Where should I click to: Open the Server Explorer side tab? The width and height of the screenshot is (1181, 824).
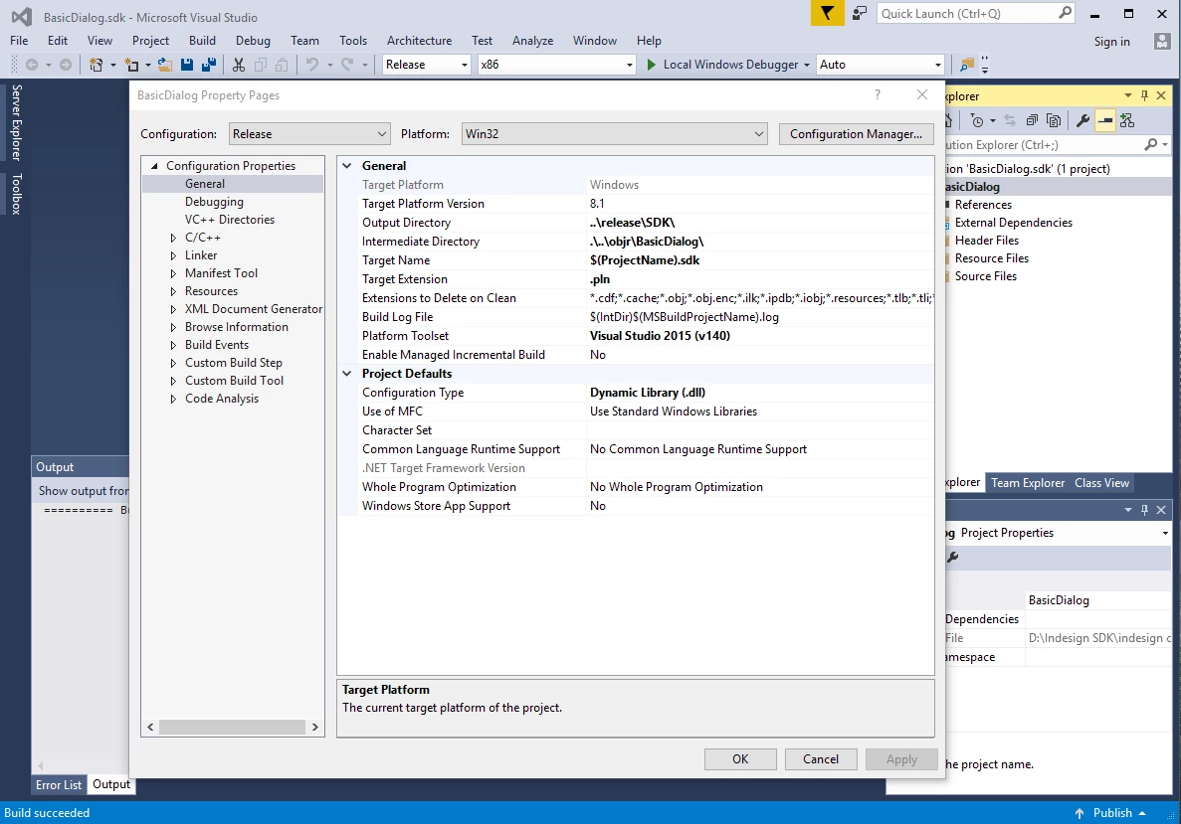[x=16, y=122]
